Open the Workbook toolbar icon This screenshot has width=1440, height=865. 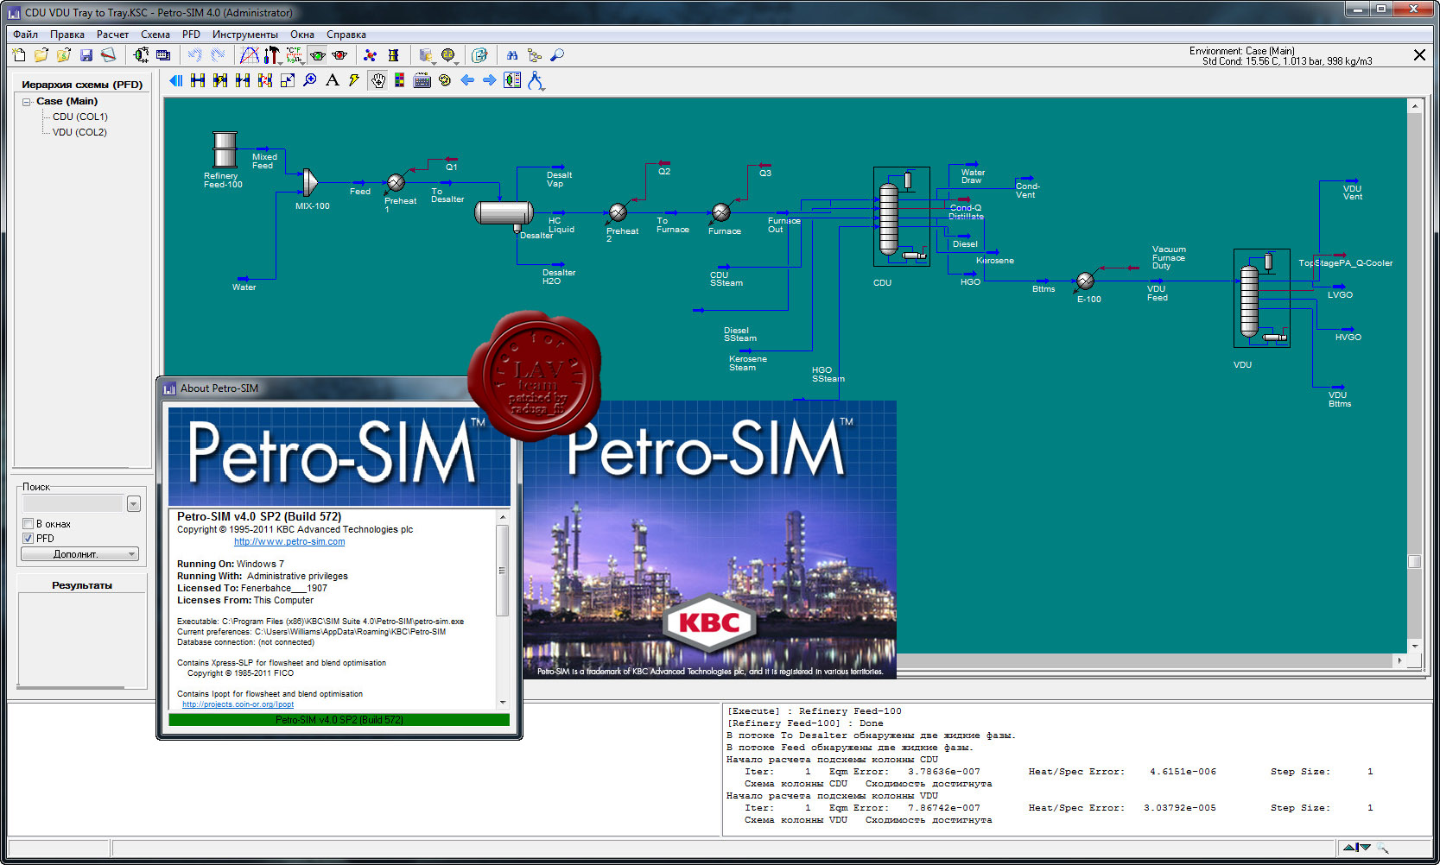[163, 55]
